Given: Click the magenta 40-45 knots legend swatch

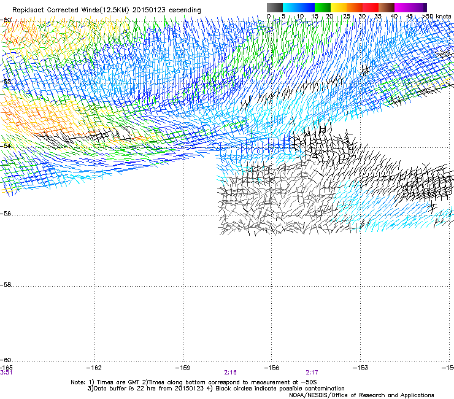Looking at the screenshot, I should (x=402, y=7).
